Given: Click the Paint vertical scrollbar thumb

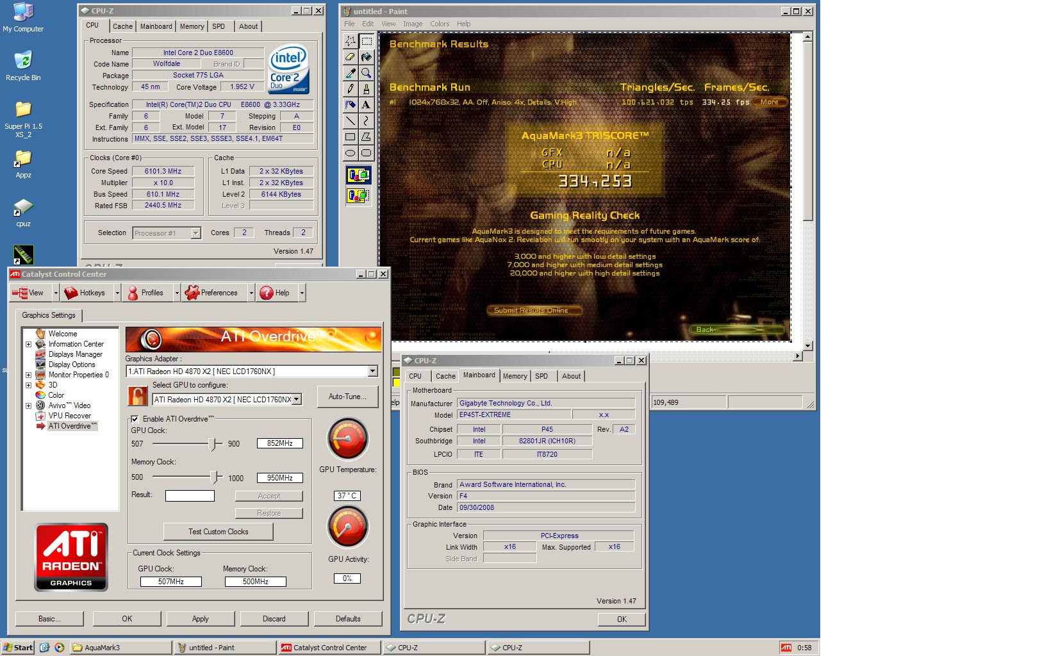Looking at the screenshot, I should 808,131.
